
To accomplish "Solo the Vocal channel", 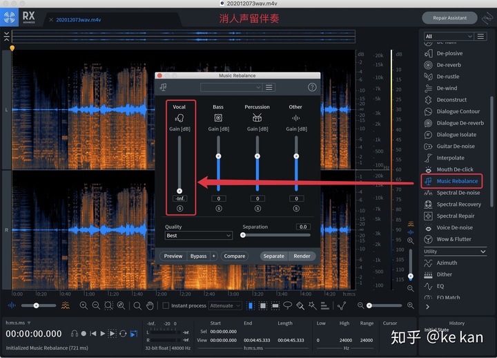I will click(x=179, y=209).
